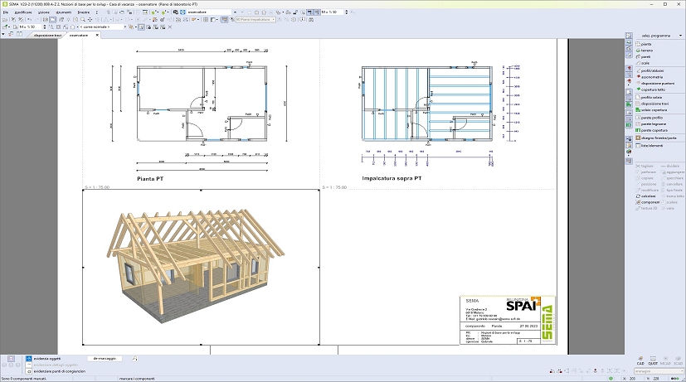686x382 pixels.
Task: Open the pianta program icon
Action: tap(636, 44)
